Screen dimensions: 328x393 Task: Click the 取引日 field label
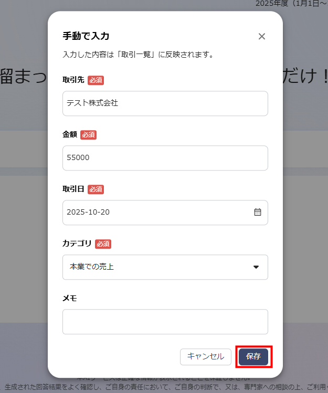point(73,189)
